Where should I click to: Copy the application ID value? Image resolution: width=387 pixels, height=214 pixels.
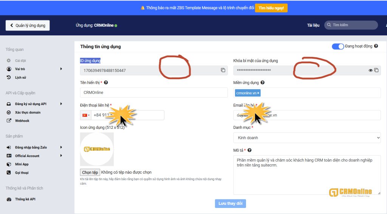pyautogui.click(x=223, y=70)
